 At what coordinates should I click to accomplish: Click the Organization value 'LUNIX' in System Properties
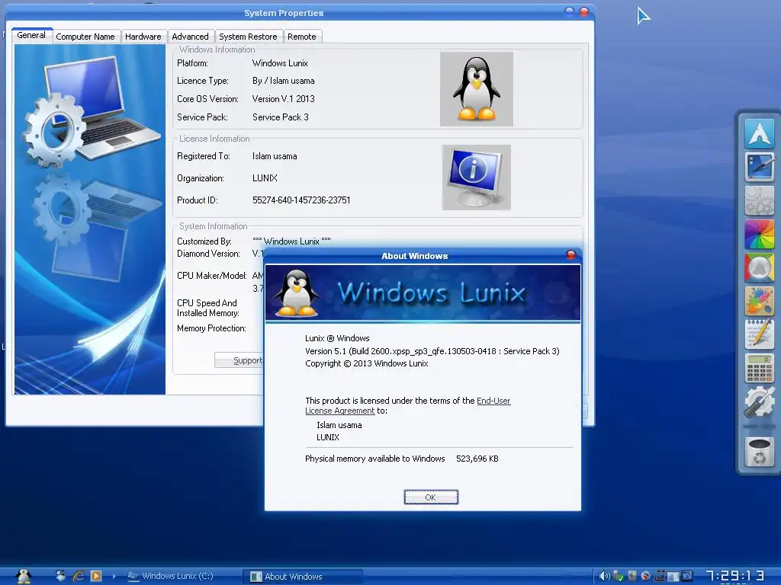click(x=265, y=177)
